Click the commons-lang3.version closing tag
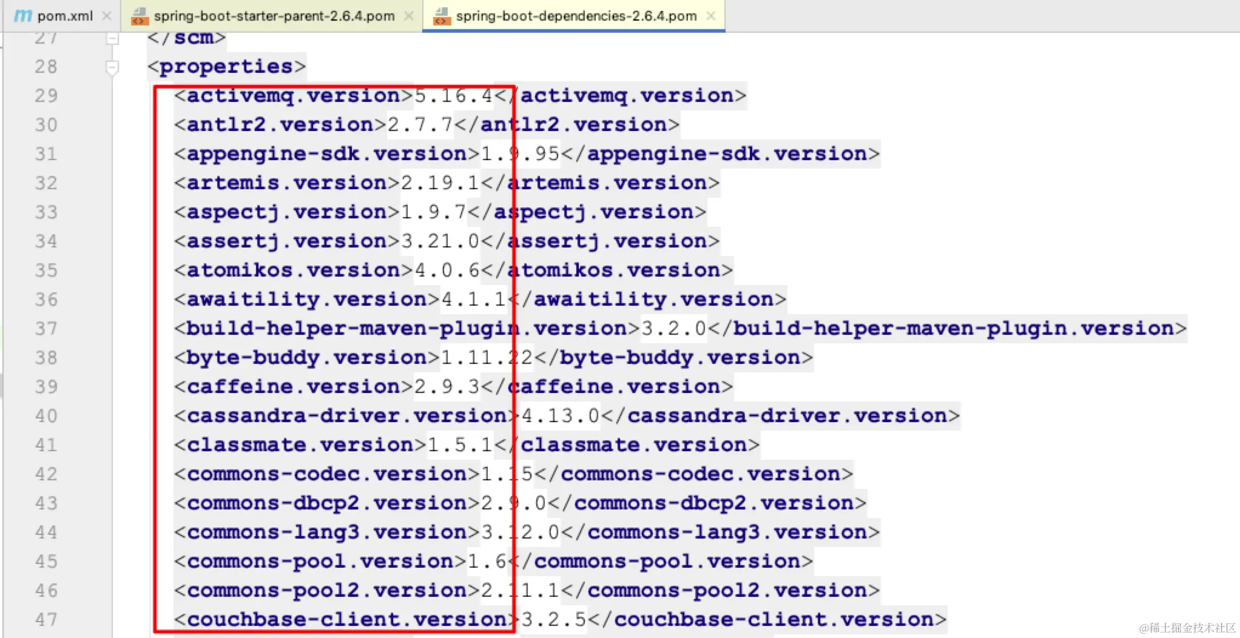1240x638 pixels. [x=720, y=532]
